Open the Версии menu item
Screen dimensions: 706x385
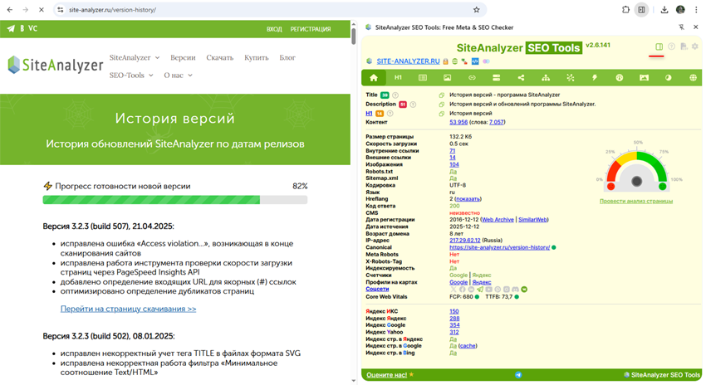[x=183, y=57]
